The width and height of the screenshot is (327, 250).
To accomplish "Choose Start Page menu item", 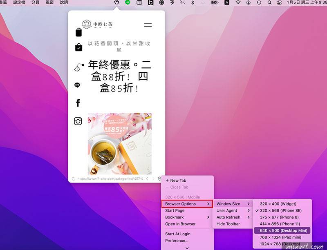I will tap(187, 210).
